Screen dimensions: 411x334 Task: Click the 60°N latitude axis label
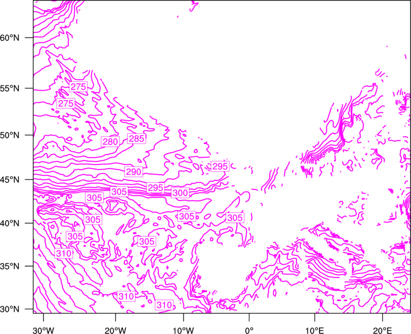point(10,38)
